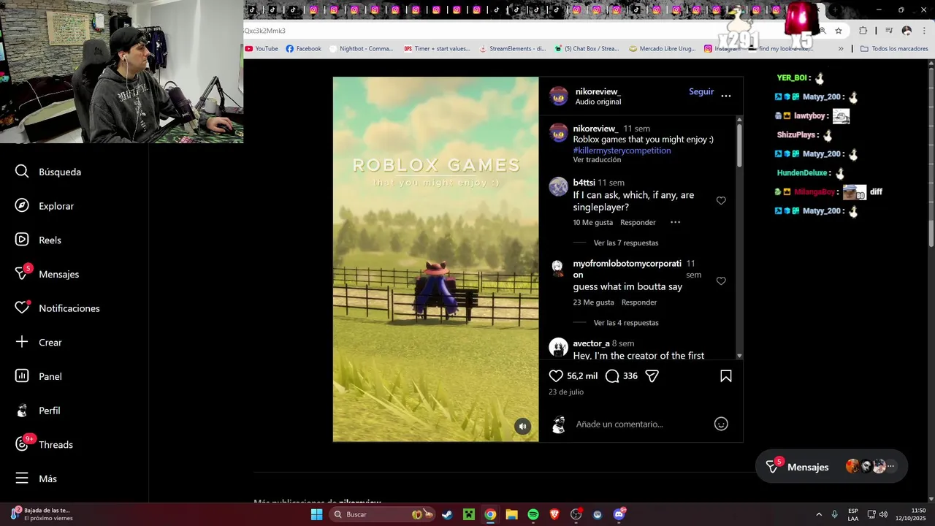Expand the bookmarks overflow chevron
This screenshot has width=935, height=526.
(x=841, y=49)
